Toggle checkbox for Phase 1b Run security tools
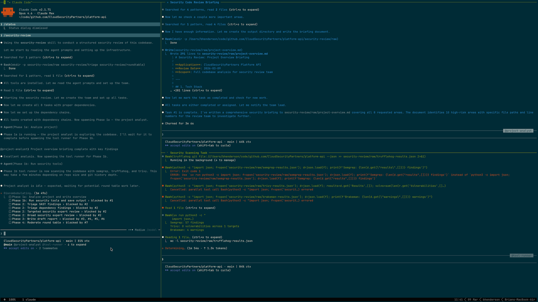Screen dimensions: 538x302 (x=10, y=201)
